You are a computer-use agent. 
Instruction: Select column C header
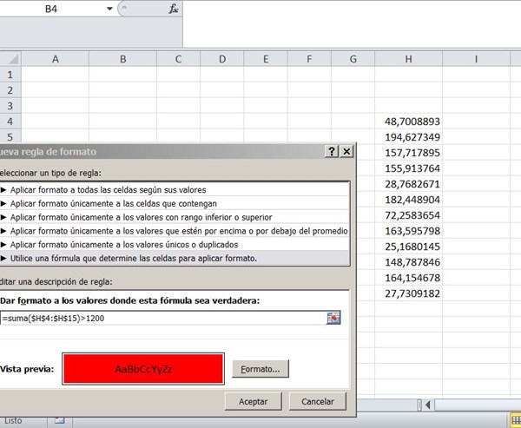click(x=178, y=59)
